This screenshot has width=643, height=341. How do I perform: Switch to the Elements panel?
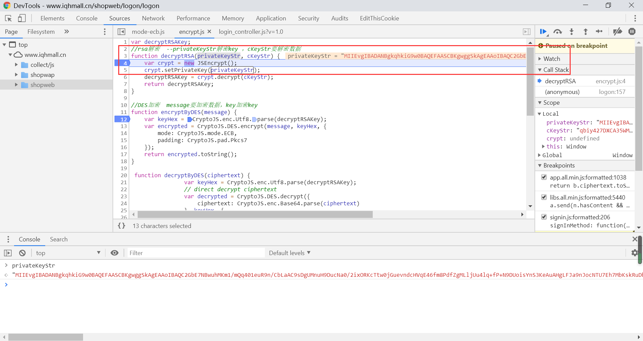(x=53, y=18)
